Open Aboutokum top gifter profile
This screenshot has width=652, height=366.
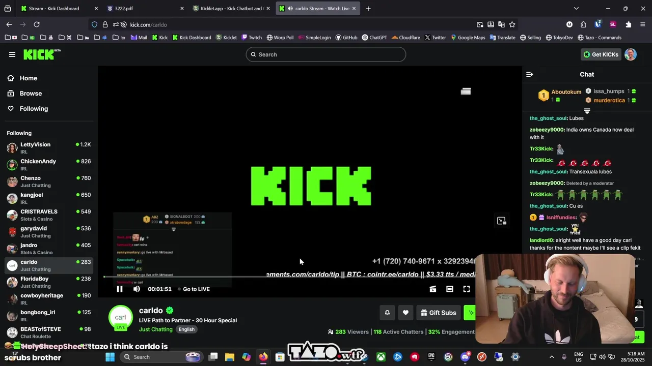[x=566, y=92]
